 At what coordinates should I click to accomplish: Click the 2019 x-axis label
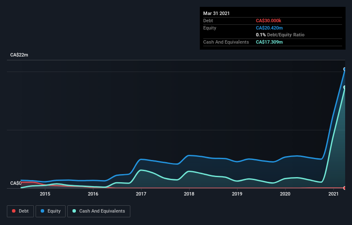click(237, 194)
